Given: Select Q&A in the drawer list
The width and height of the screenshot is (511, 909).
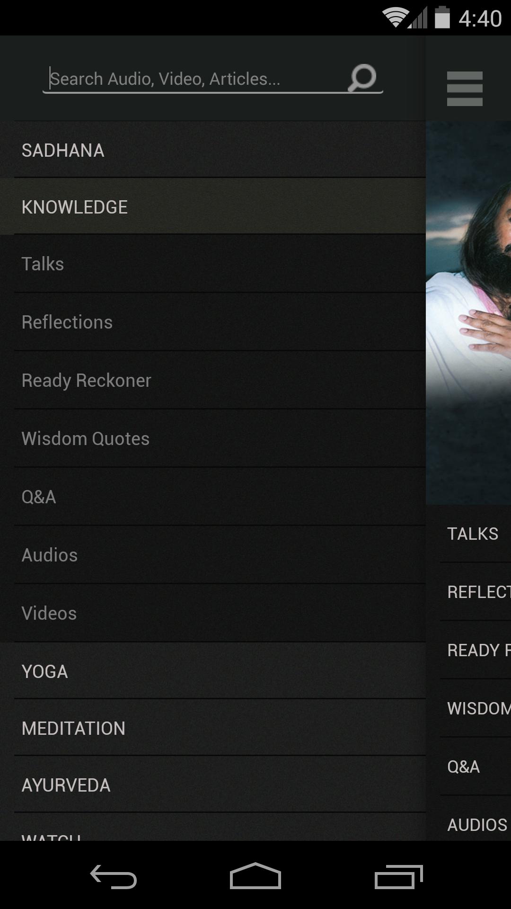Looking at the screenshot, I should (x=213, y=497).
